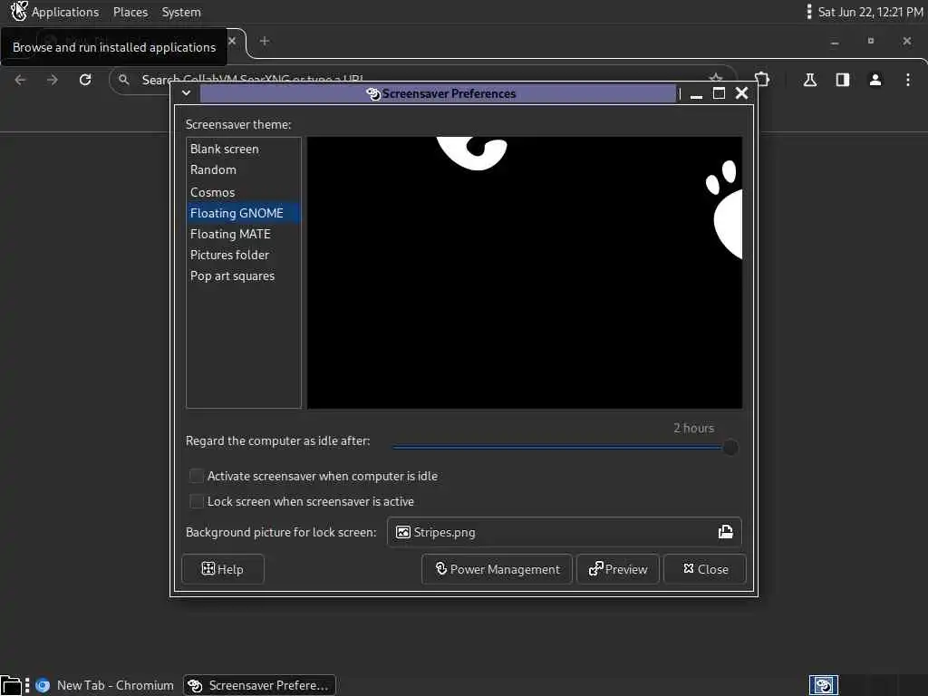Image resolution: width=928 pixels, height=696 pixels.
Task: Click the MATE logo icon in top panel
Action: [18, 11]
